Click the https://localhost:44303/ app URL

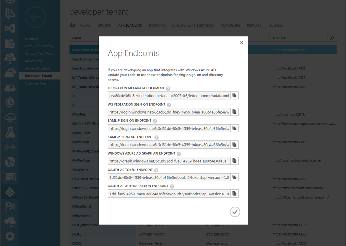[x=290, y=142]
